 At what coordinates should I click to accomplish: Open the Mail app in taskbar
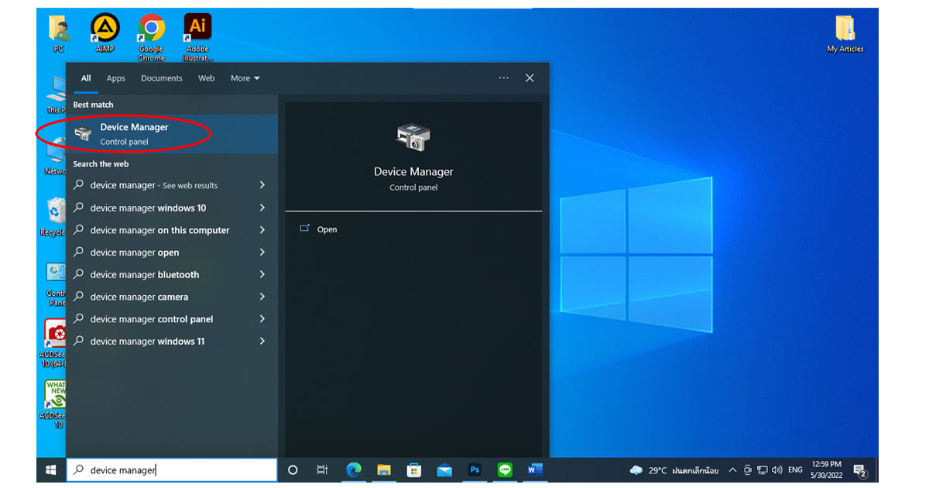(x=444, y=469)
